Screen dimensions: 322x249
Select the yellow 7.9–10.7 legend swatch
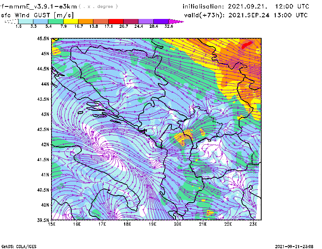pyautogui.click(x=71, y=21)
